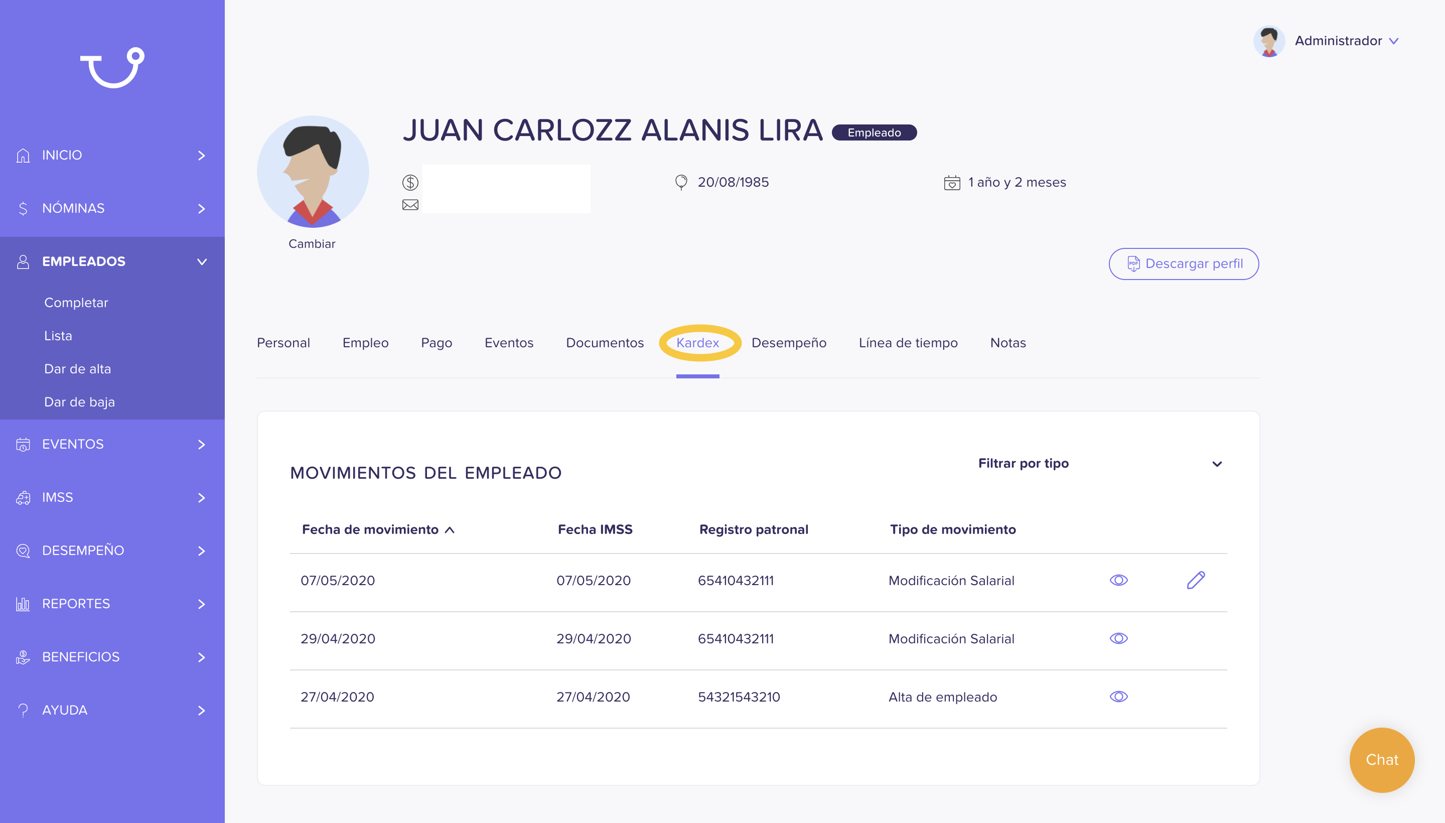The image size is (1445, 823).
Task: Expand the AYUDA menu chevron
Action: pyautogui.click(x=202, y=710)
